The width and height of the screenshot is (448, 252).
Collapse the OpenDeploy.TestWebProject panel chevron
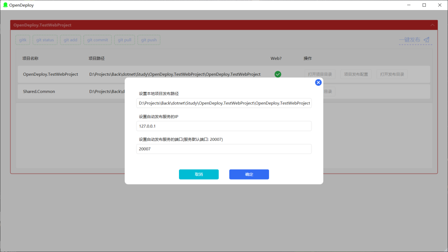pyautogui.click(x=432, y=25)
